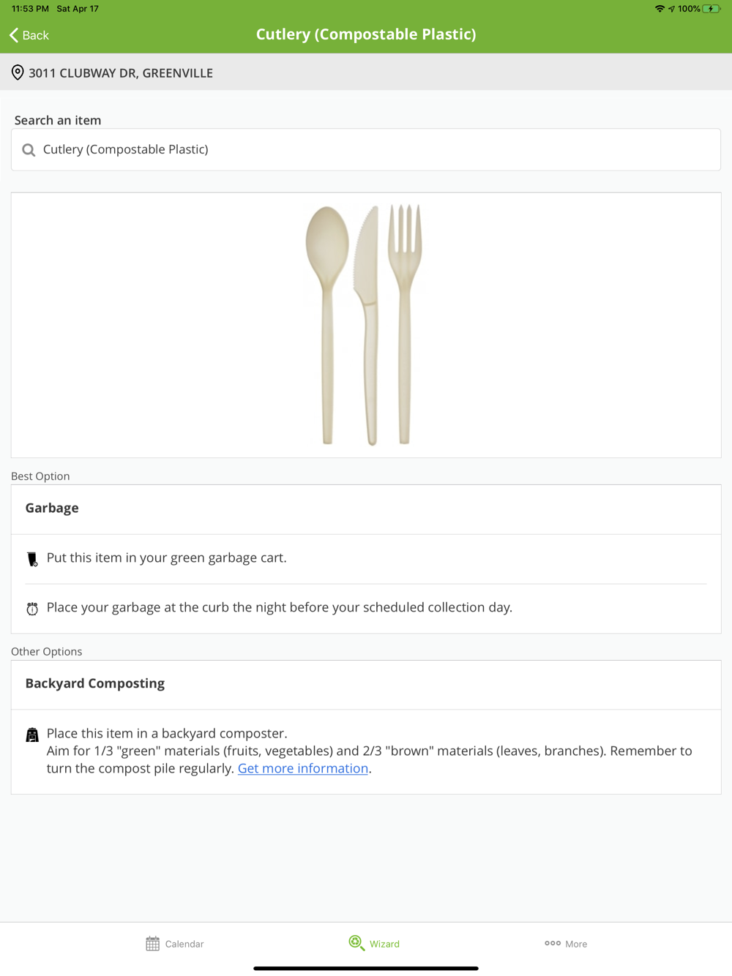Click the collection timer clock icon
Screen dimensions: 732x976
coord(32,609)
